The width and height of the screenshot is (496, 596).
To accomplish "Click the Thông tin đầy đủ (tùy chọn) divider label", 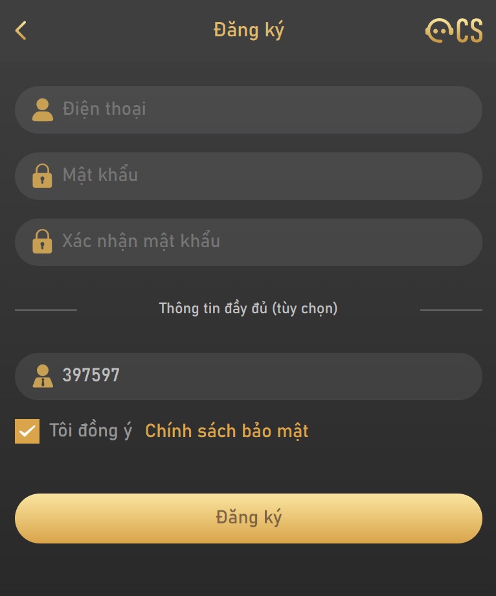I will [x=248, y=309].
